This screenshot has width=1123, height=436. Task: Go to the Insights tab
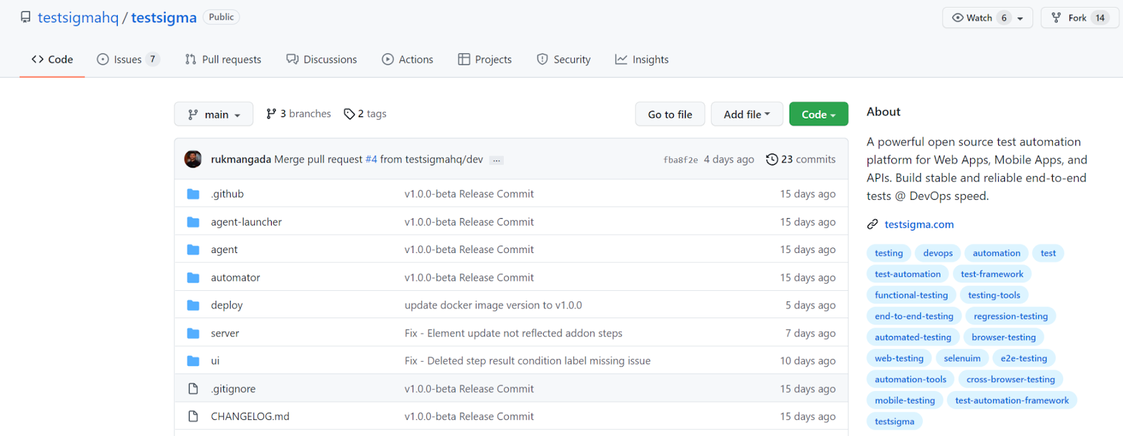point(642,60)
